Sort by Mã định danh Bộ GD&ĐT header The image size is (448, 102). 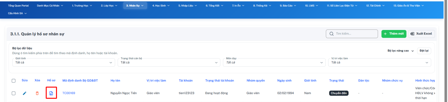(80, 80)
